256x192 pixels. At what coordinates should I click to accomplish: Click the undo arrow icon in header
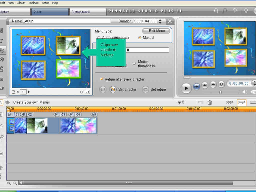pos(216,11)
